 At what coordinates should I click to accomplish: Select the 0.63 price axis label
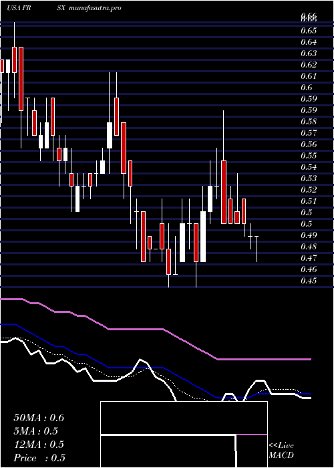(308, 53)
